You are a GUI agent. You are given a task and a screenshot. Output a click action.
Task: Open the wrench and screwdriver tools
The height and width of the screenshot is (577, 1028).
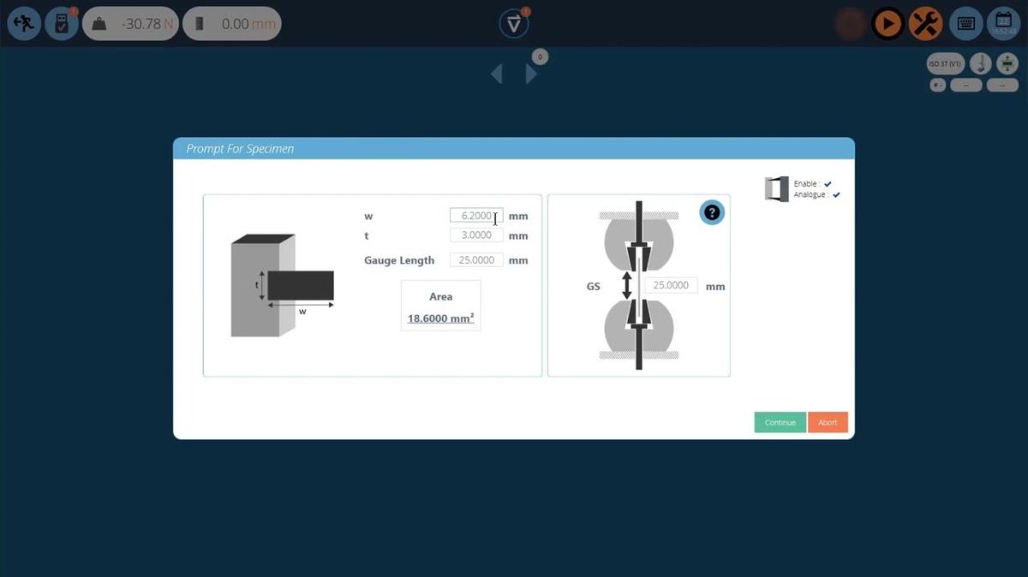pyautogui.click(x=926, y=24)
